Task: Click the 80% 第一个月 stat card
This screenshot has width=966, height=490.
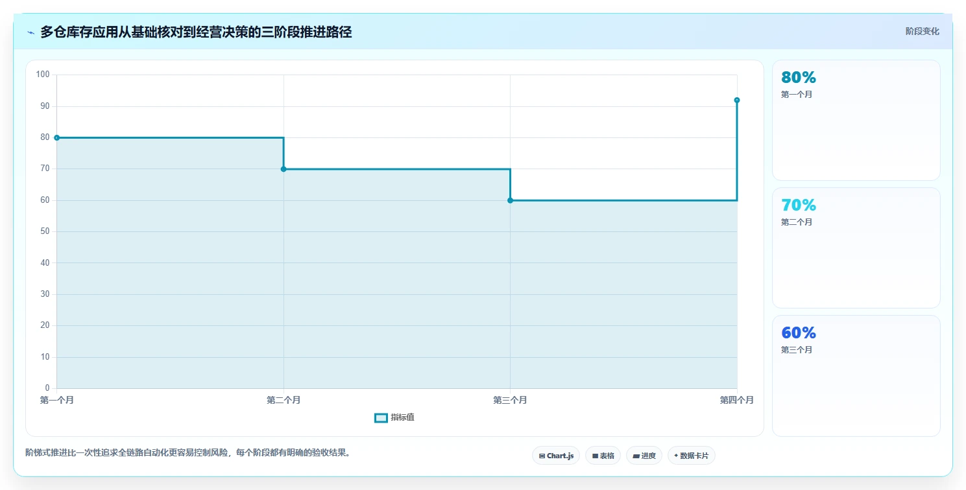Action: click(856, 120)
